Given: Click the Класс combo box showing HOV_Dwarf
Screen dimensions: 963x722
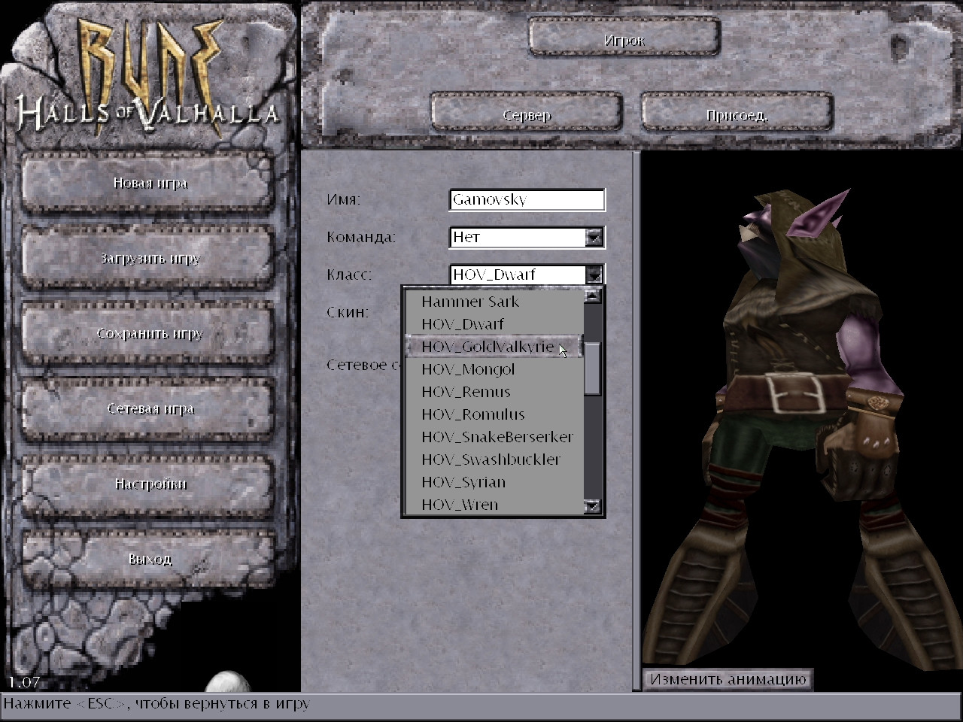Looking at the screenshot, I should tap(527, 275).
